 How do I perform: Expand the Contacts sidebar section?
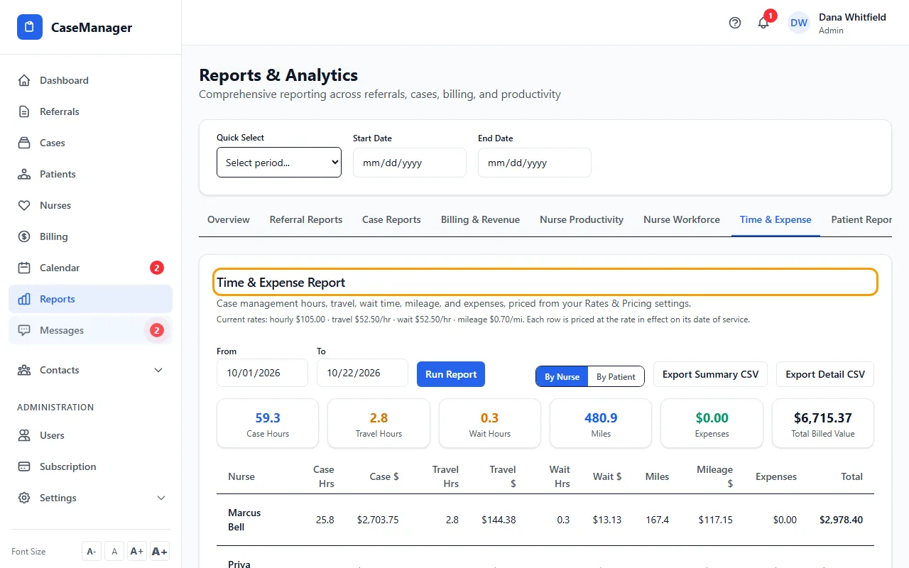point(90,370)
